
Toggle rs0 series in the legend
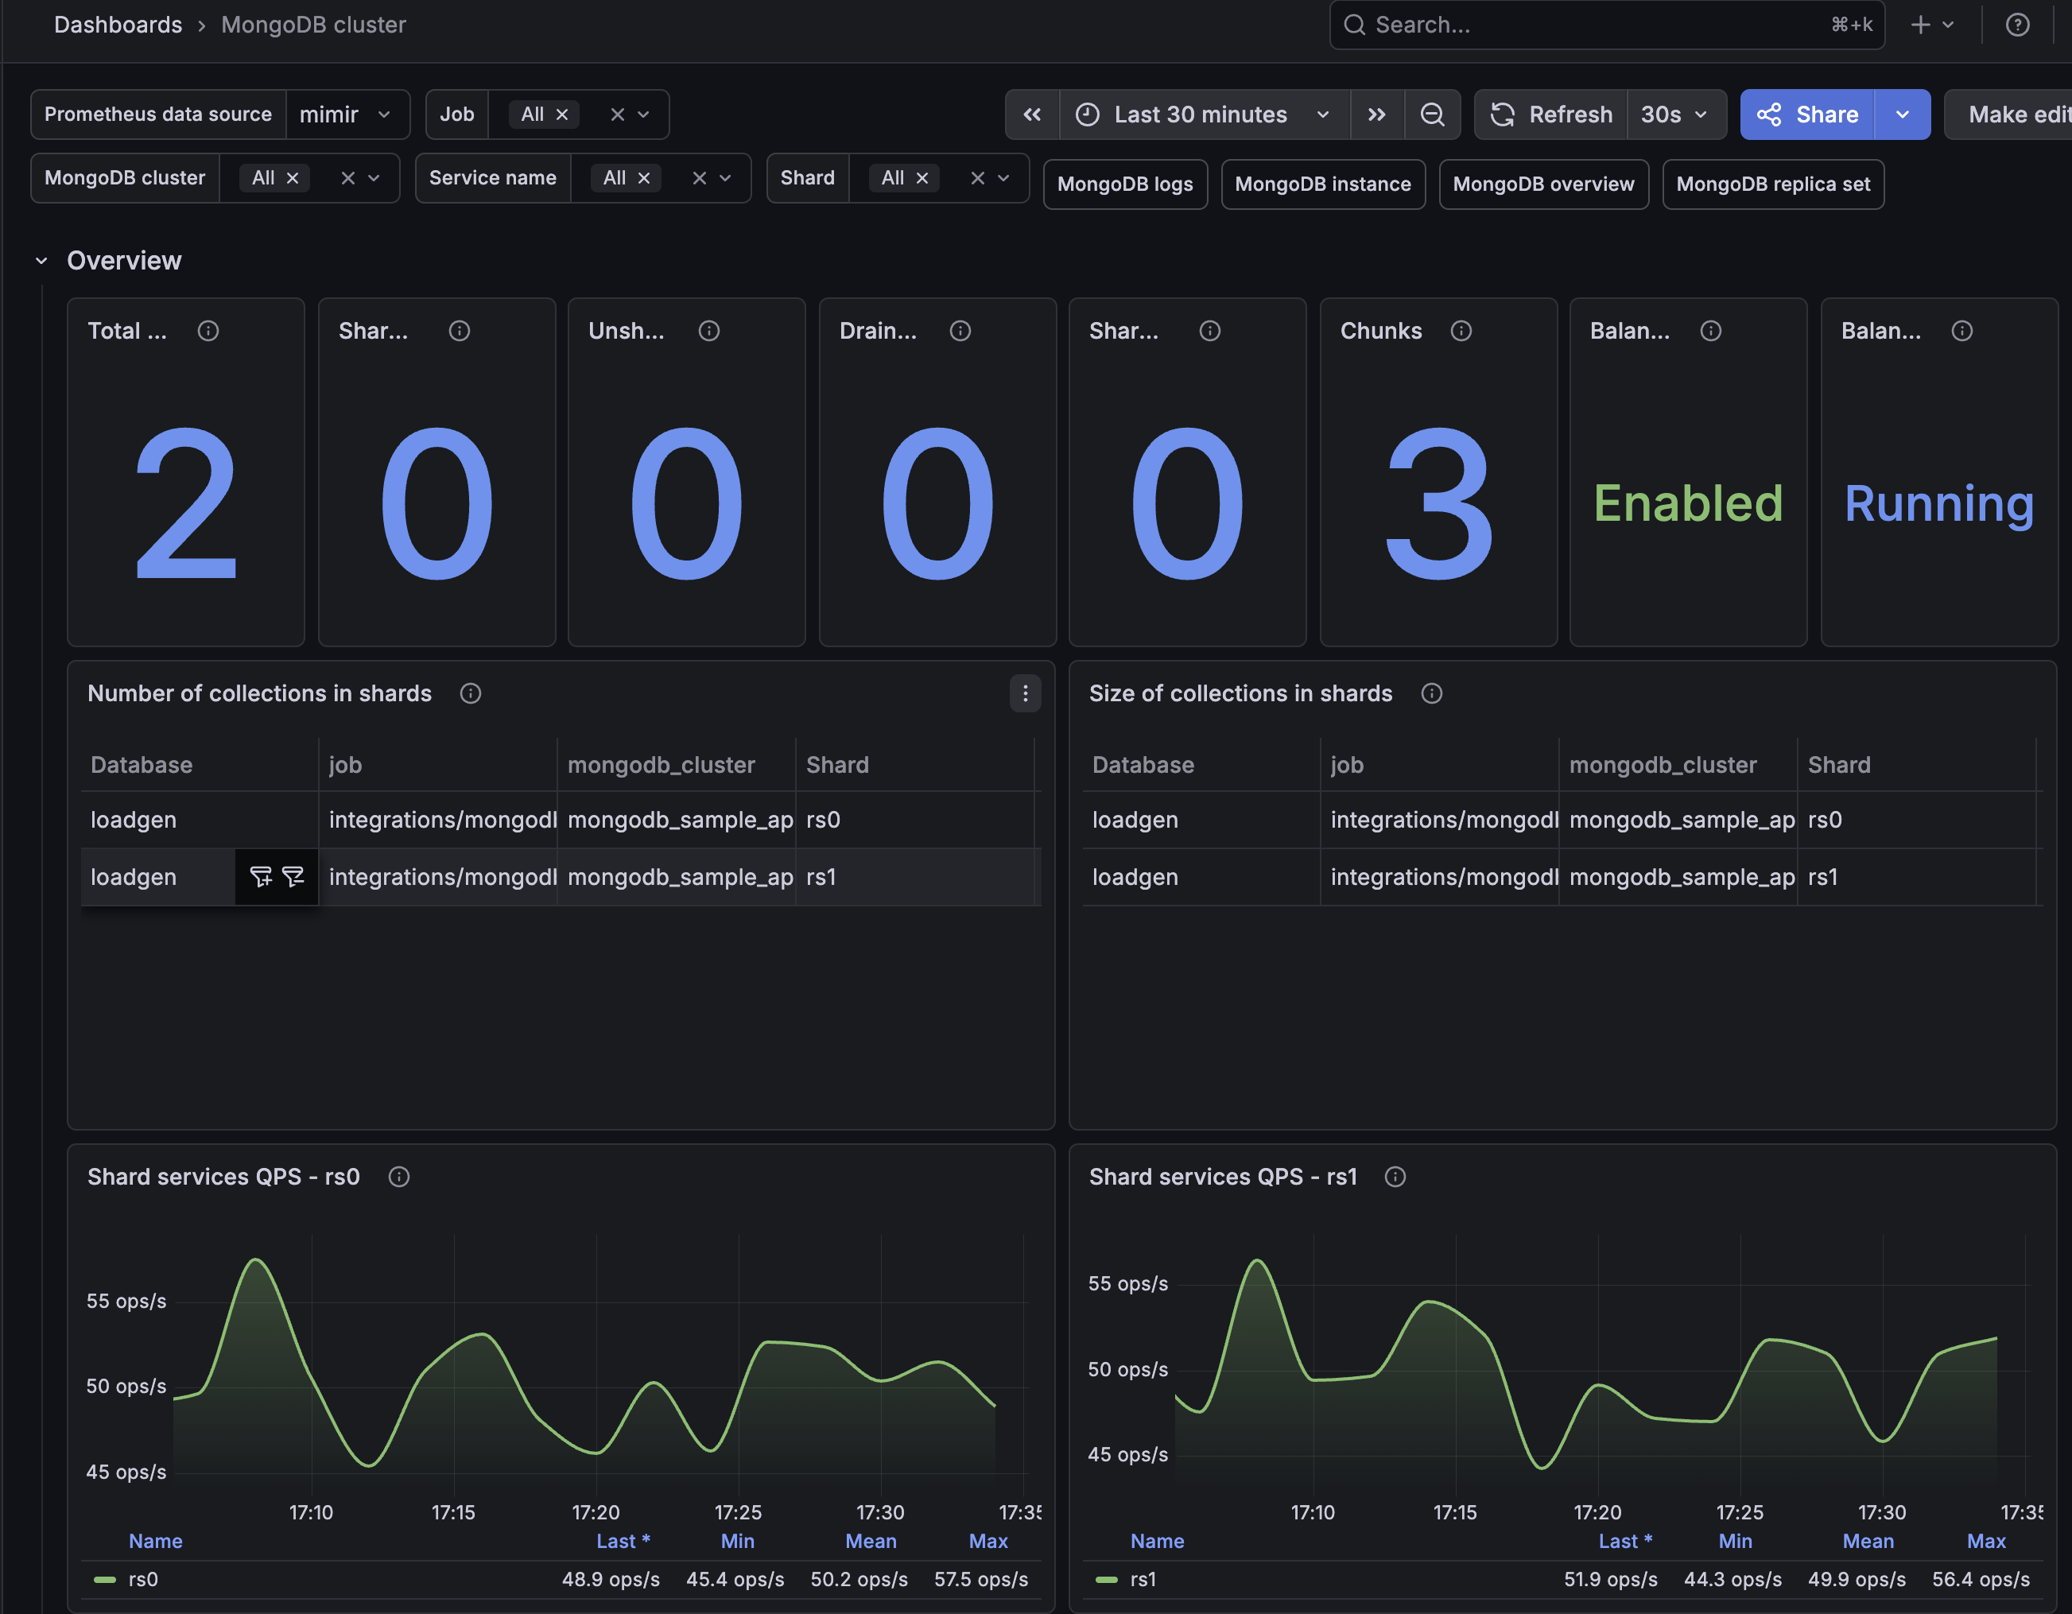[143, 1579]
